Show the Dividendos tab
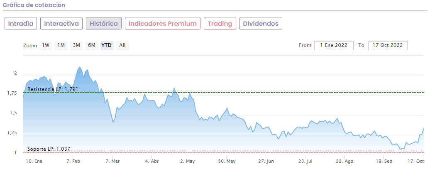 click(261, 23)
